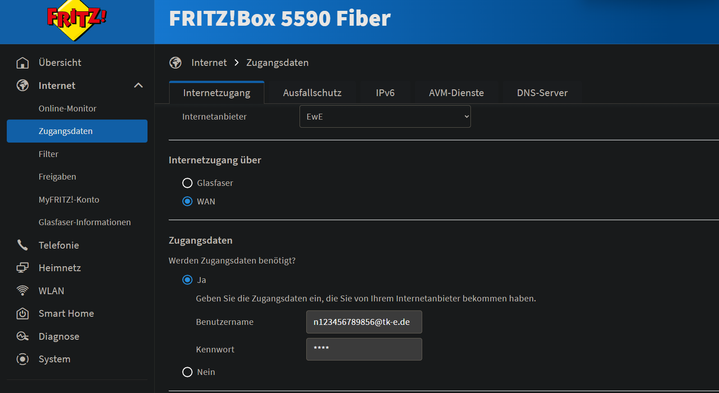Click the FRITZ! logo

click(x=77, y=20)
